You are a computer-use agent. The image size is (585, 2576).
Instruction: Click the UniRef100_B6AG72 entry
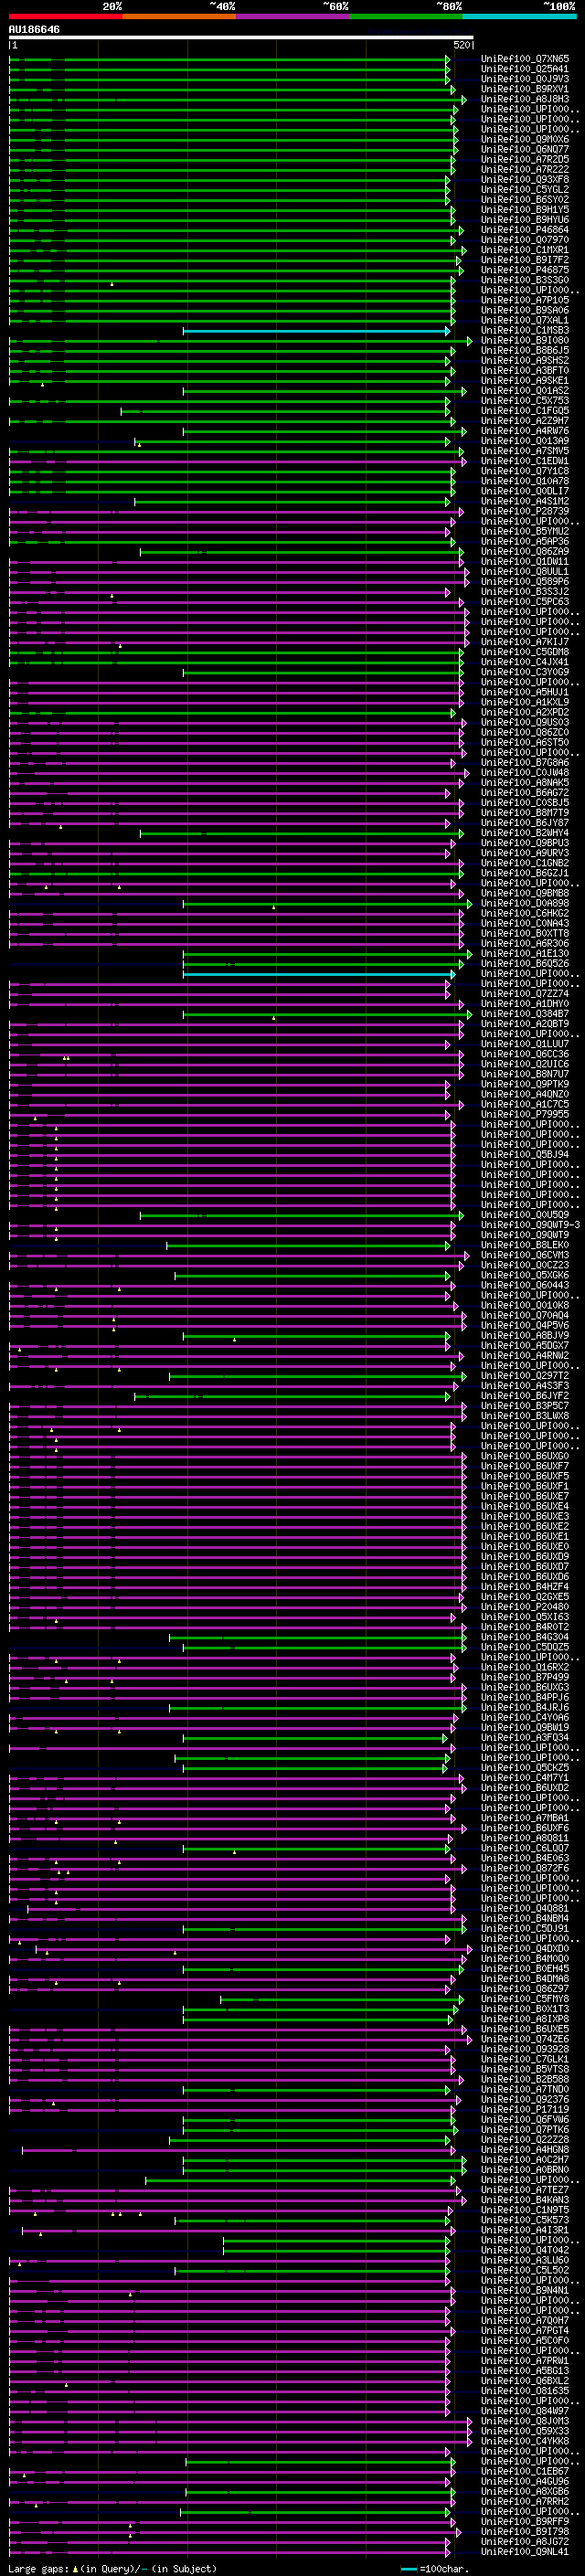pyautogui.click(x=525, y=793)
